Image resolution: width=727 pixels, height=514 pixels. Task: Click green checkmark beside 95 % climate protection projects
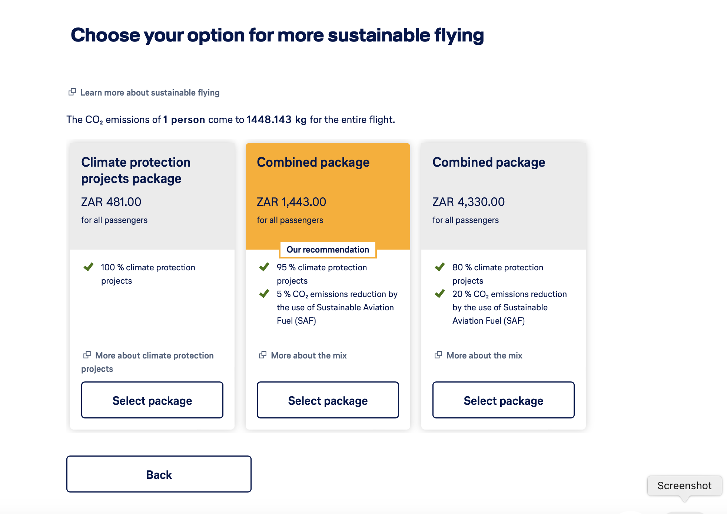pos(264,267)
